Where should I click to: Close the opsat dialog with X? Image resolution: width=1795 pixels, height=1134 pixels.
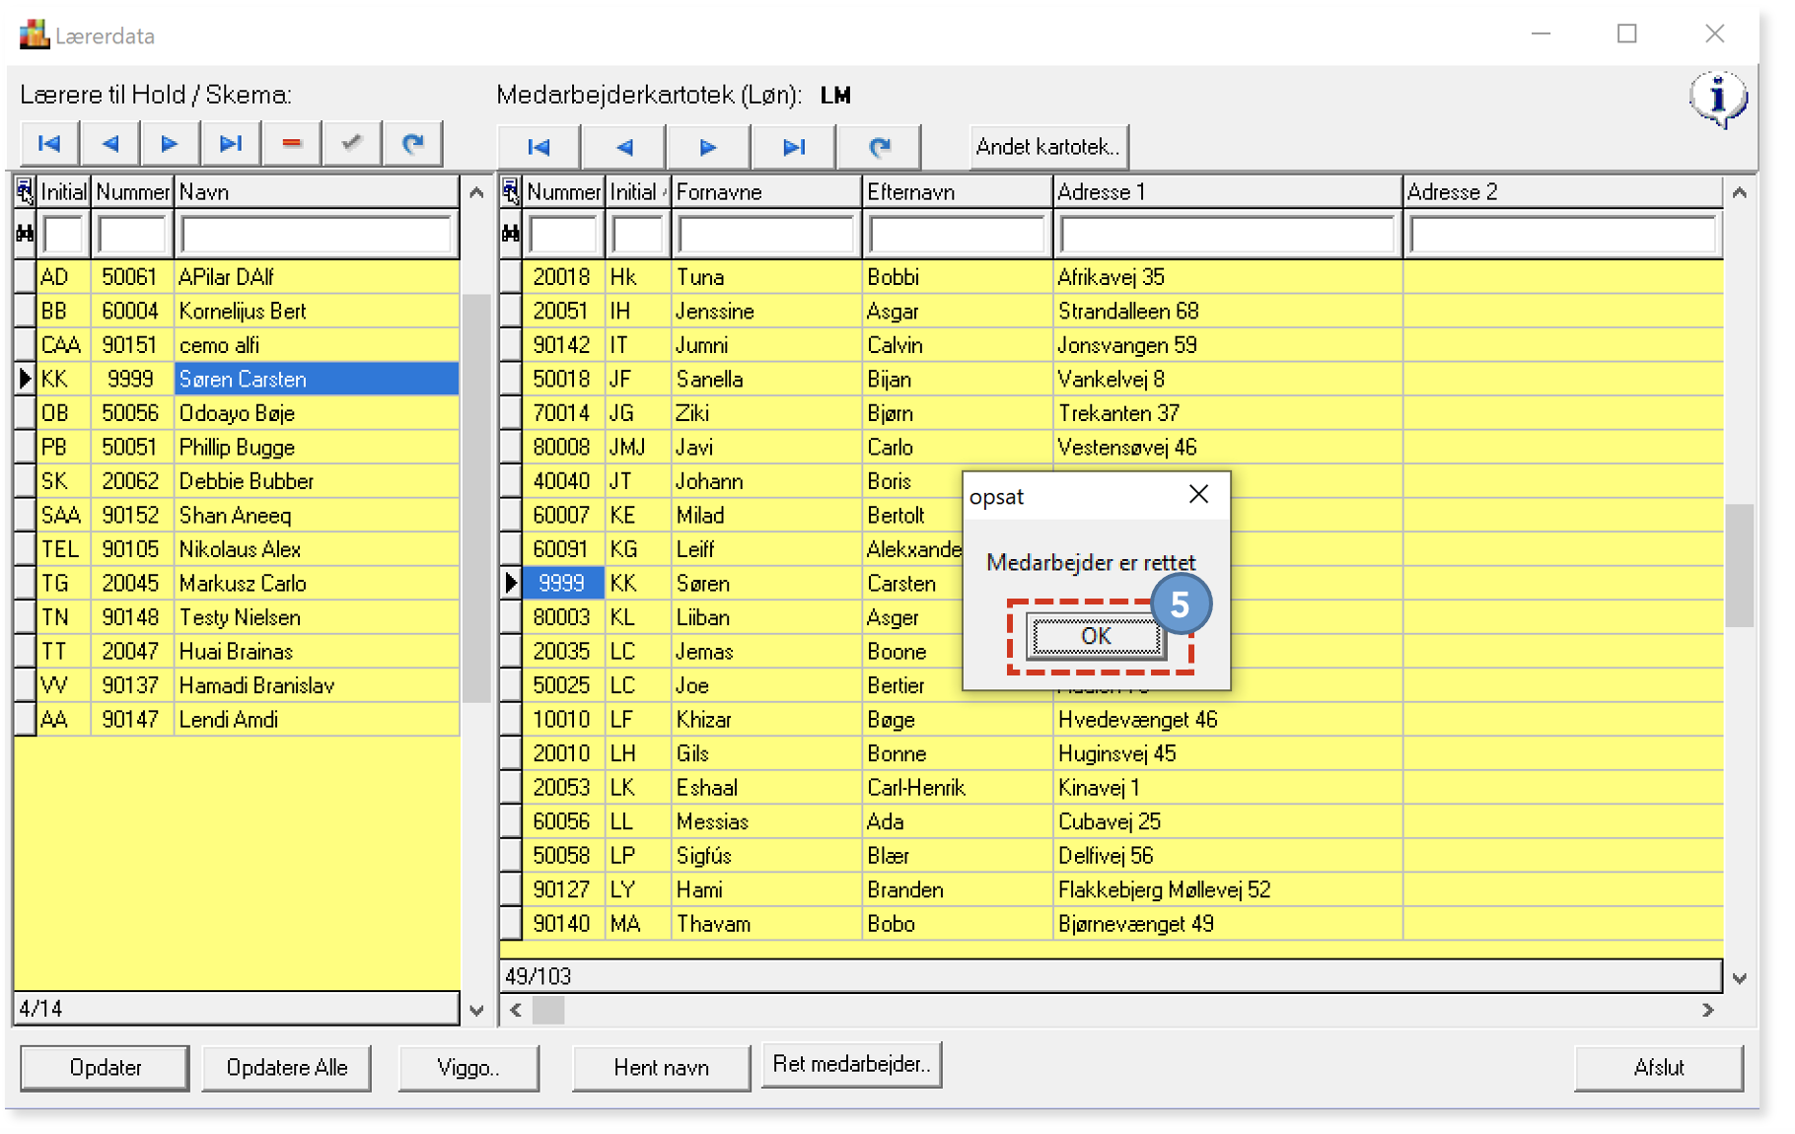tap(1198, 494)
